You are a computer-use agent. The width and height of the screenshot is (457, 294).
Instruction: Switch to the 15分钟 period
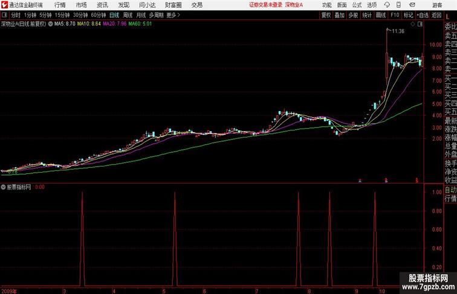click(62, 15)
